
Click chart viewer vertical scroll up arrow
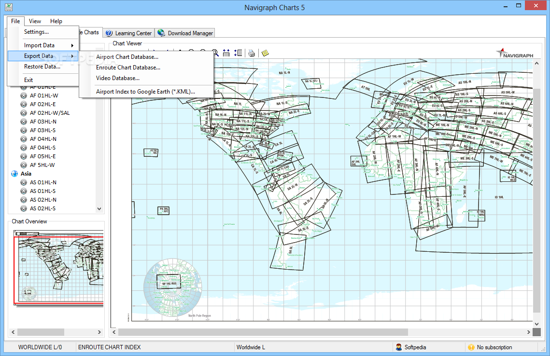(536, 63)
